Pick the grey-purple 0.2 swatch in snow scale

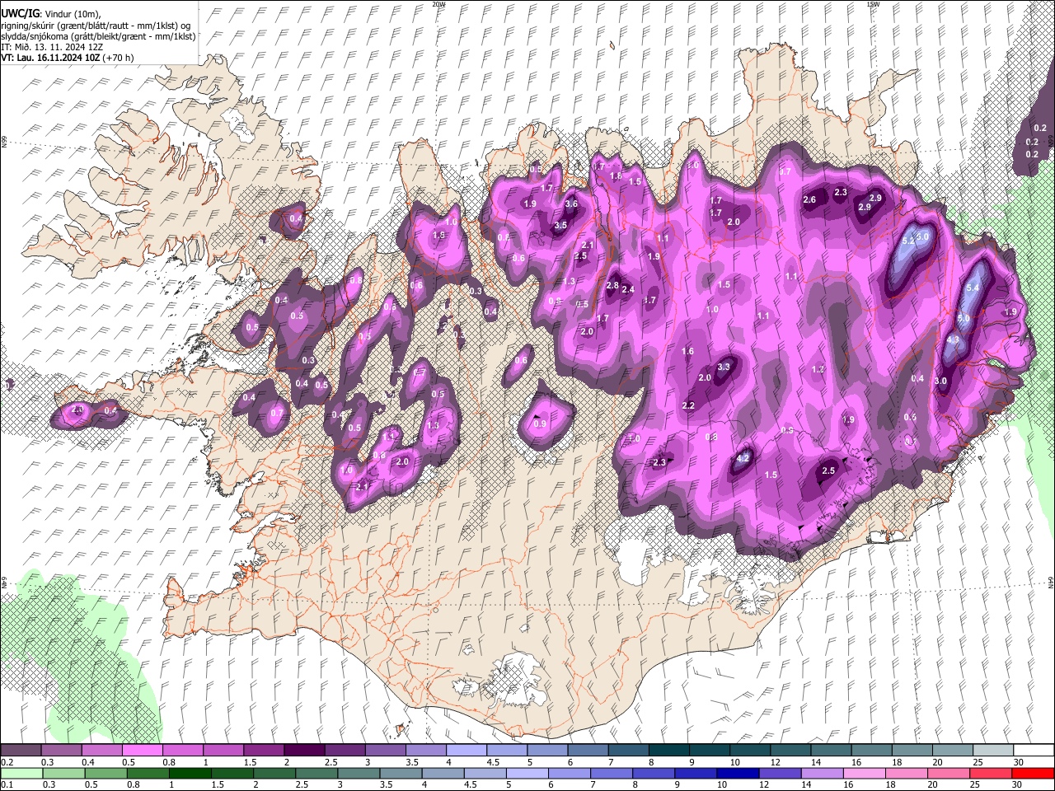click(21, 751)
